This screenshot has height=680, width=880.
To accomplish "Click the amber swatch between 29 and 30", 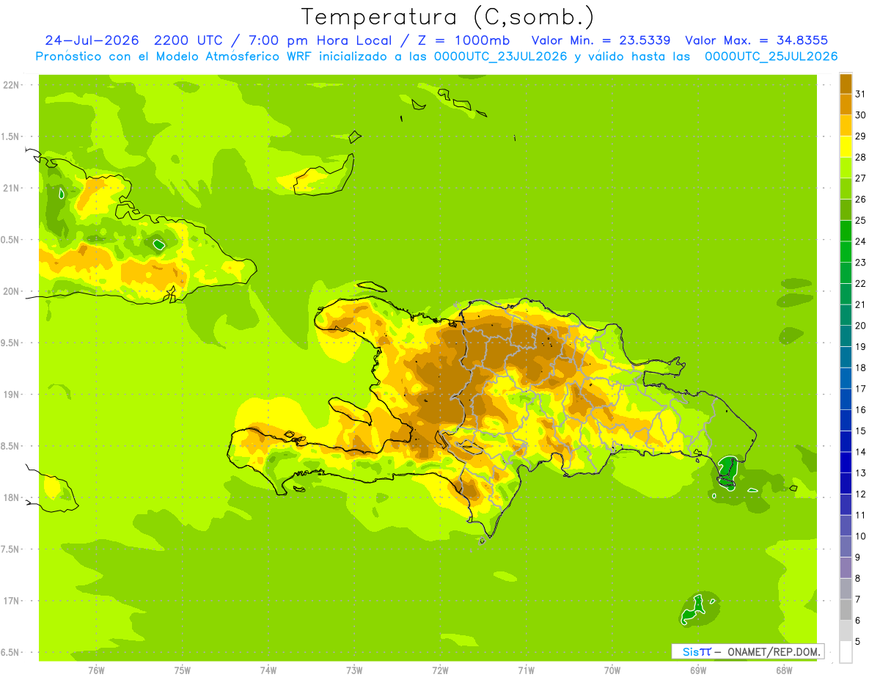I will pos(846,126).
